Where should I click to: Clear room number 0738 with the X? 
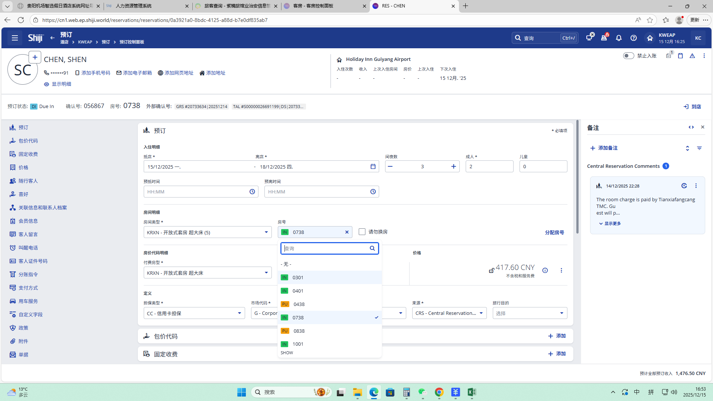347,232
